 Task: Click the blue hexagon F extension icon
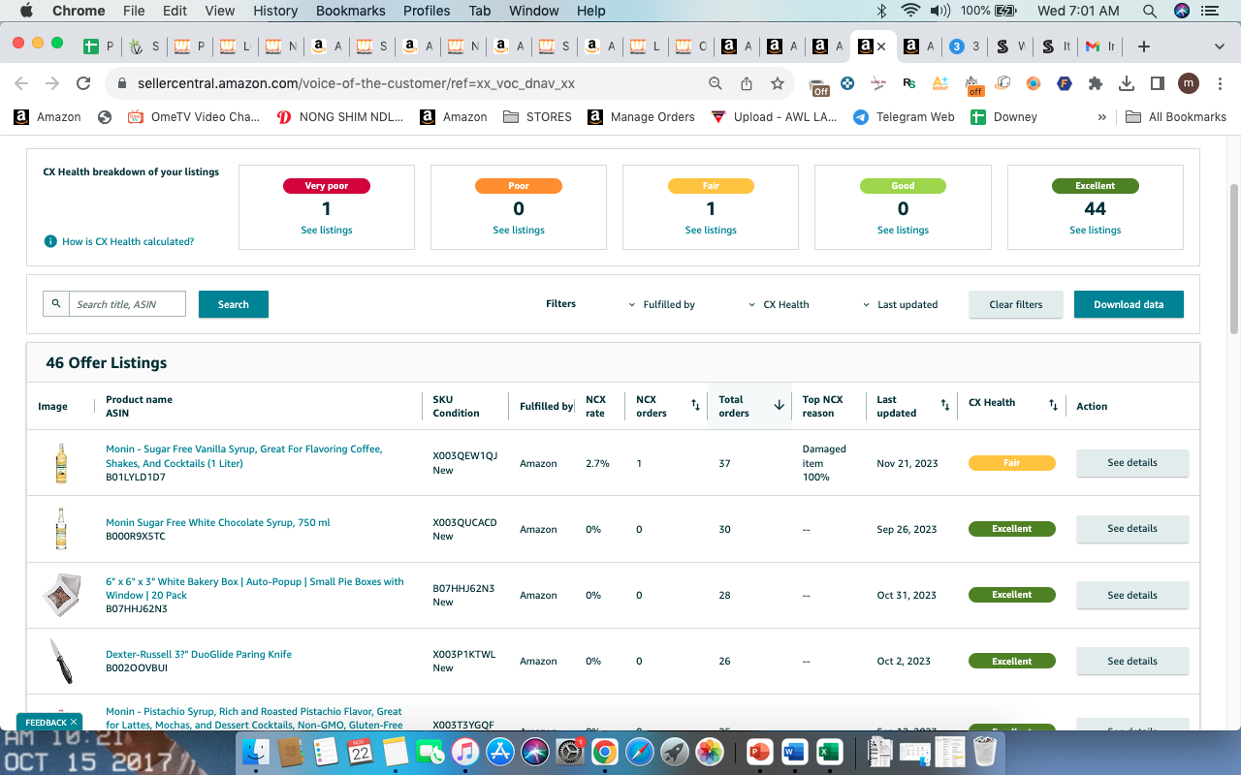coord(1065,83)
